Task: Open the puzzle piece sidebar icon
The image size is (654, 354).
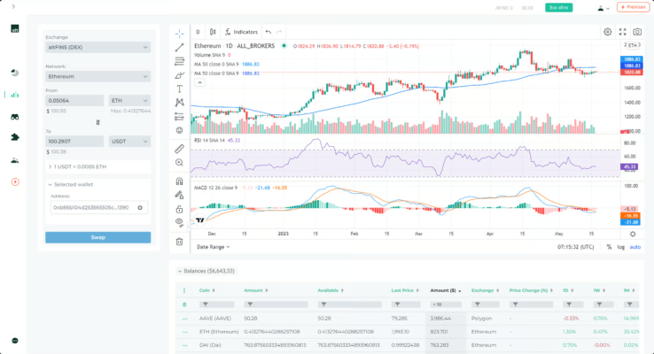Action: (x=15, y=137)
